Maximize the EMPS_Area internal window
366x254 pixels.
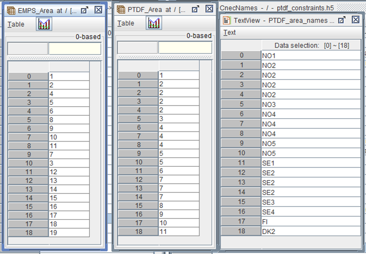click(85, 9)
